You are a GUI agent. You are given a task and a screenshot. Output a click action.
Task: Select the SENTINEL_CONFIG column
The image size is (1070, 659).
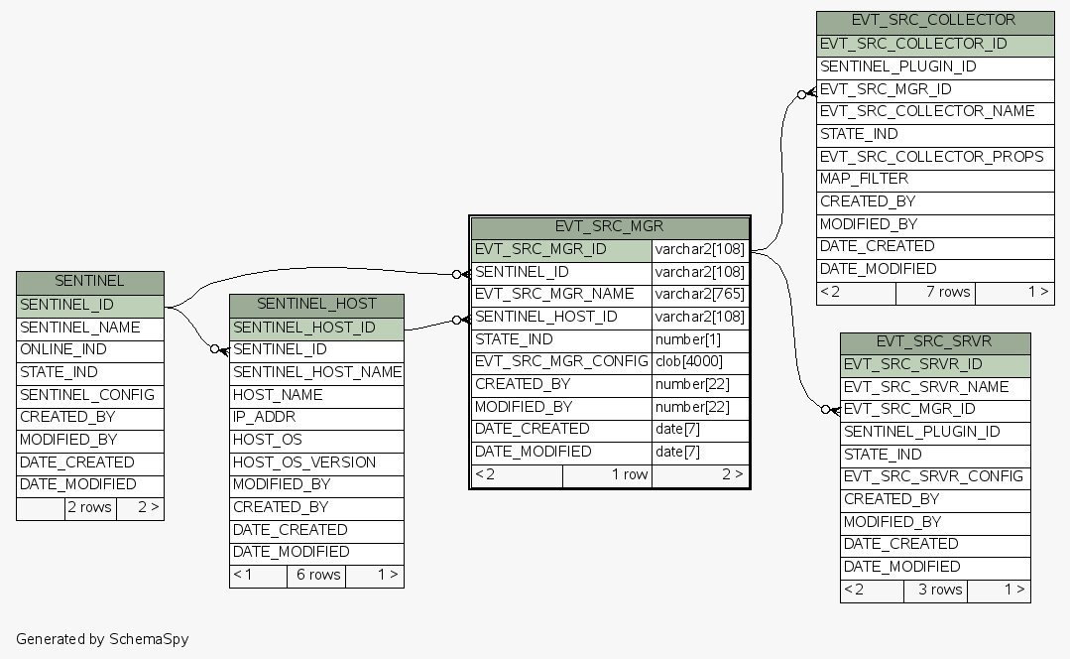[x=89, y=395]
